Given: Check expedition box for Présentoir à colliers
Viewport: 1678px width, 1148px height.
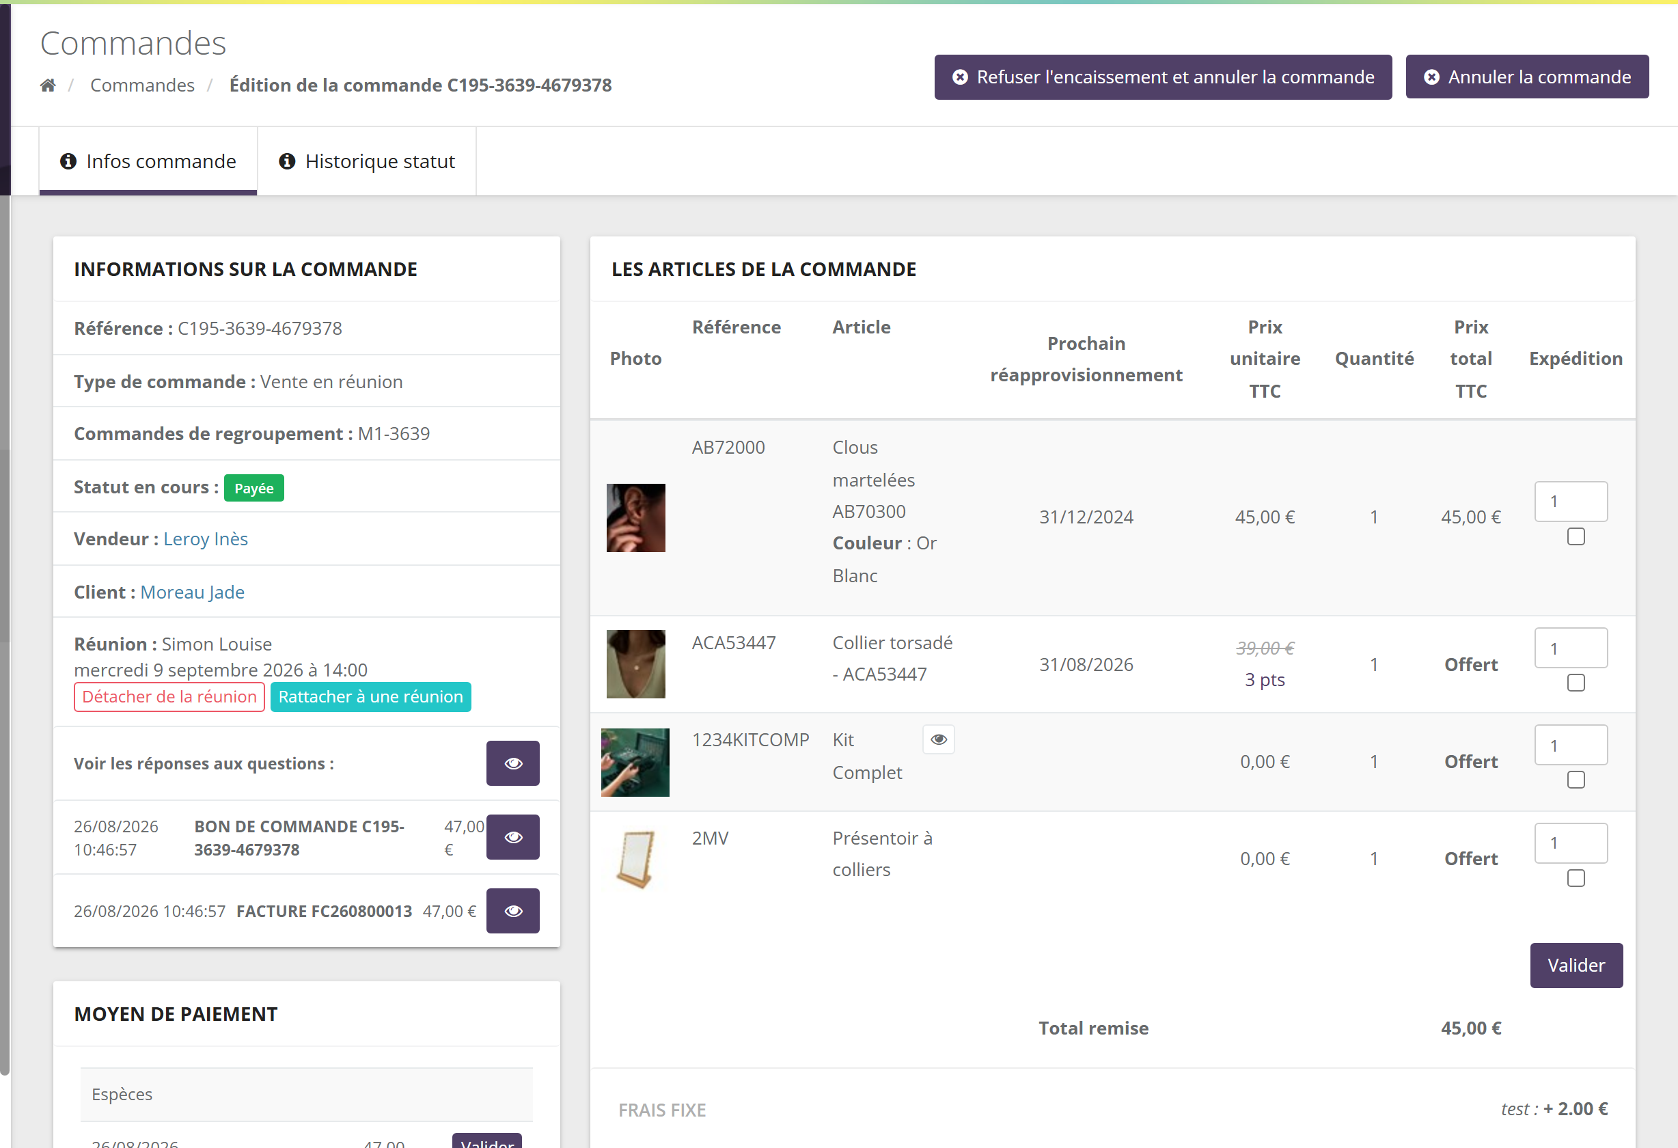Looking at the screenshot, I should pyautogui.click(x=1576, y=878).
